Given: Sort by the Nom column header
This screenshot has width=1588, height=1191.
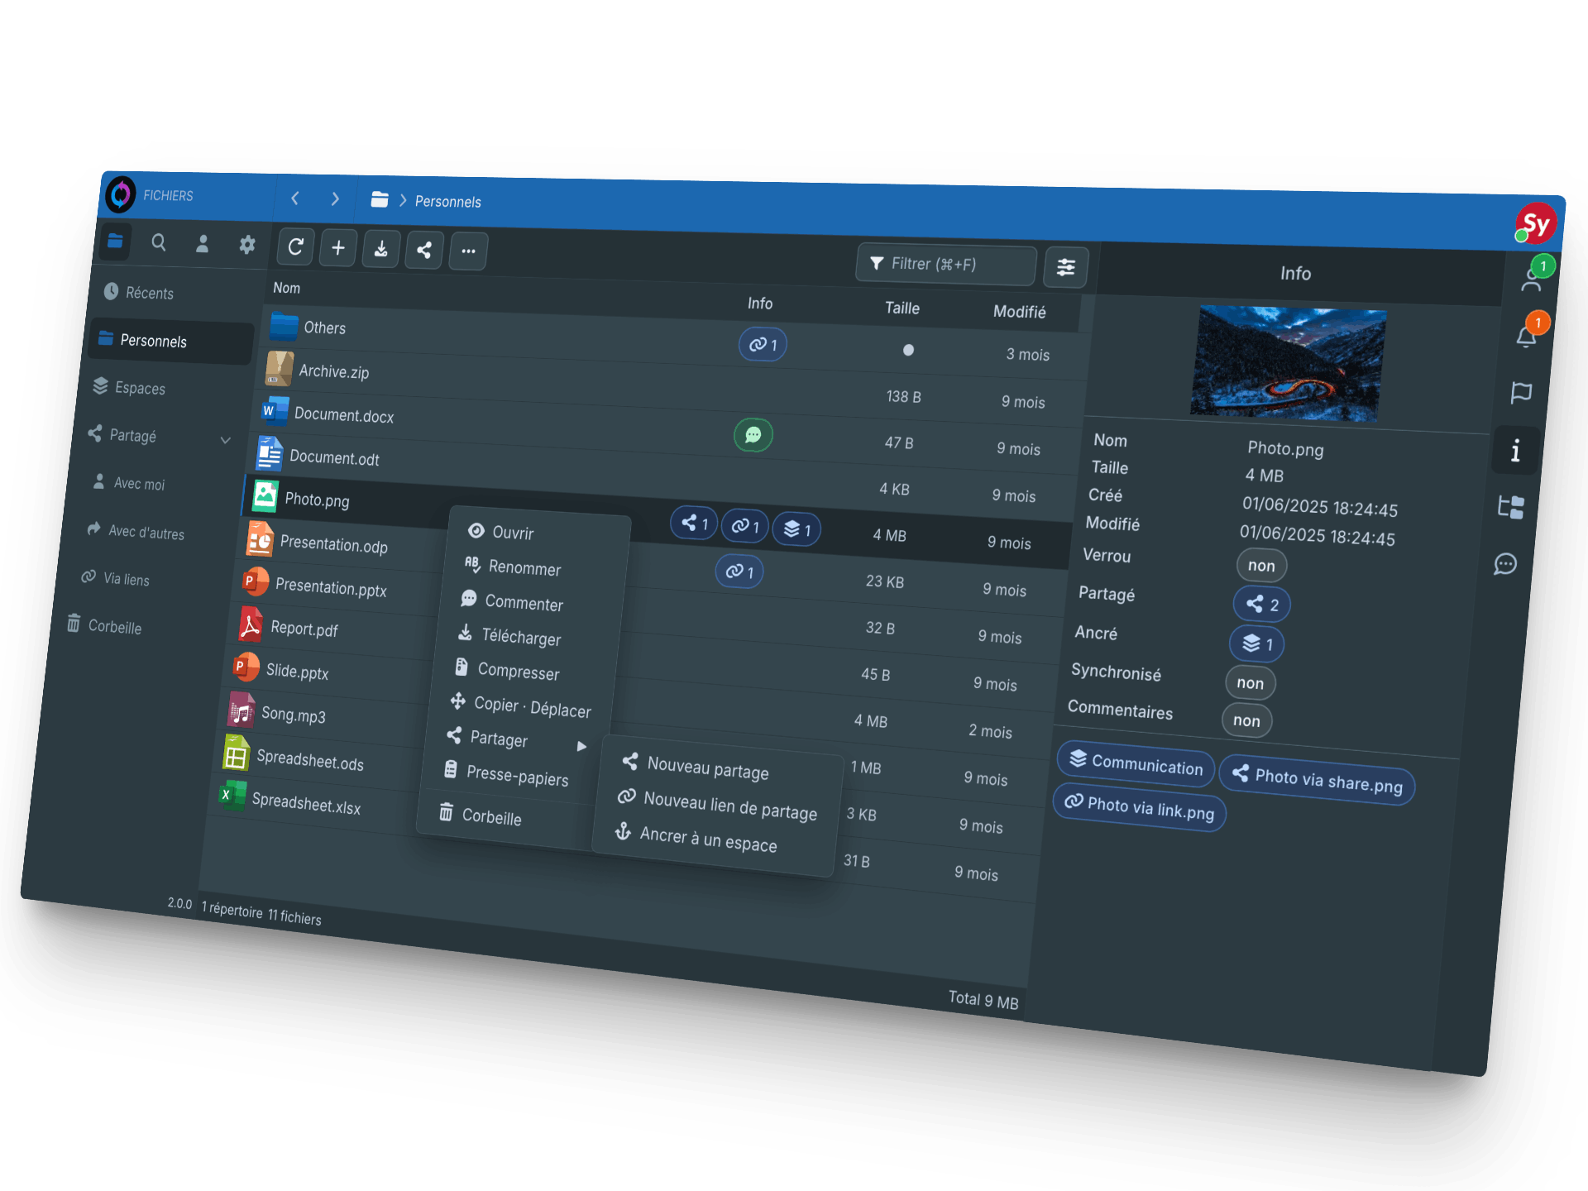Looking at the screenshot, I should coord(286,288).
